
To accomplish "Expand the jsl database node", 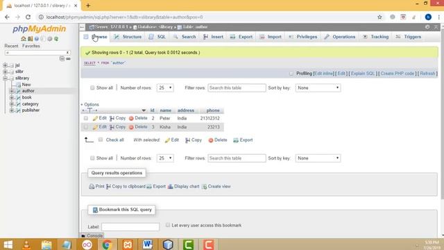I will (5, 65).
